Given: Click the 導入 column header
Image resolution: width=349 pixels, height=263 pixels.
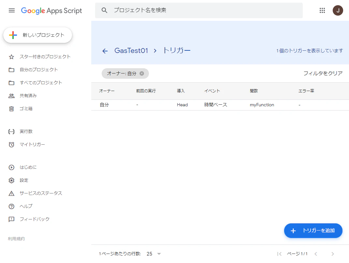Looking at the screenshot, I should [x=181, y=91].
